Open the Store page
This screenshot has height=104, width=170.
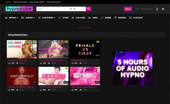coord(66,18)
